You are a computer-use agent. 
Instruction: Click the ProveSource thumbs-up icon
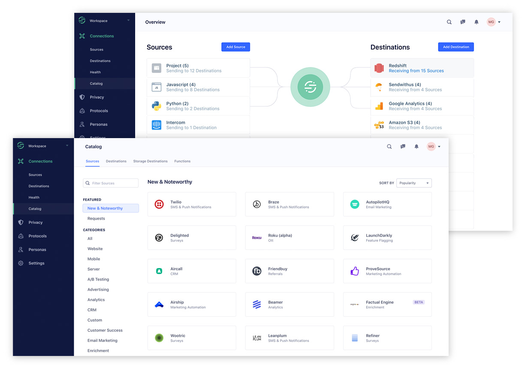click(x=355, y=271)
